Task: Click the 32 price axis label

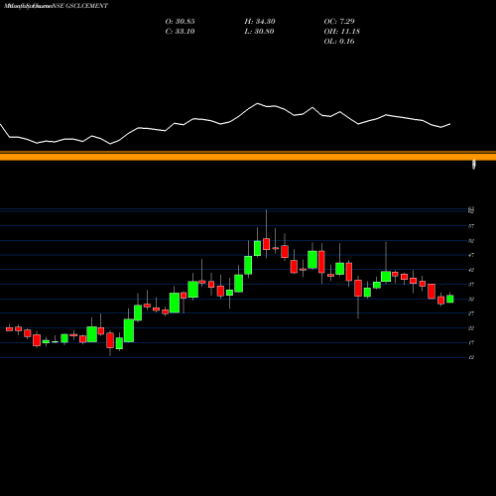Action: pyautogui.click(x=471, y=299)
